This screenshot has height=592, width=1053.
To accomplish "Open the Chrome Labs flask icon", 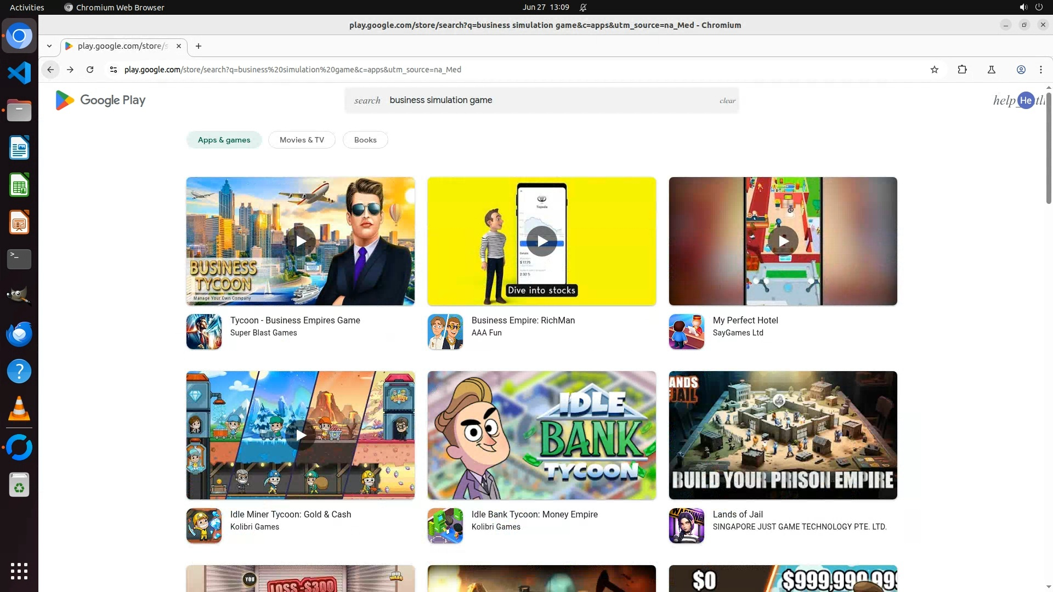I will [x=992, y=70].
